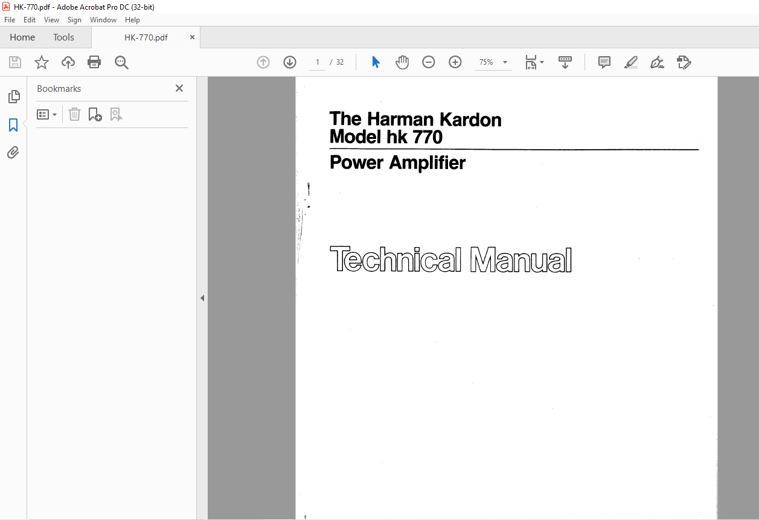Screen dimensions: 759x520
Task: Open the Attachments paperclip panel
Action: [x=13, y=152]
